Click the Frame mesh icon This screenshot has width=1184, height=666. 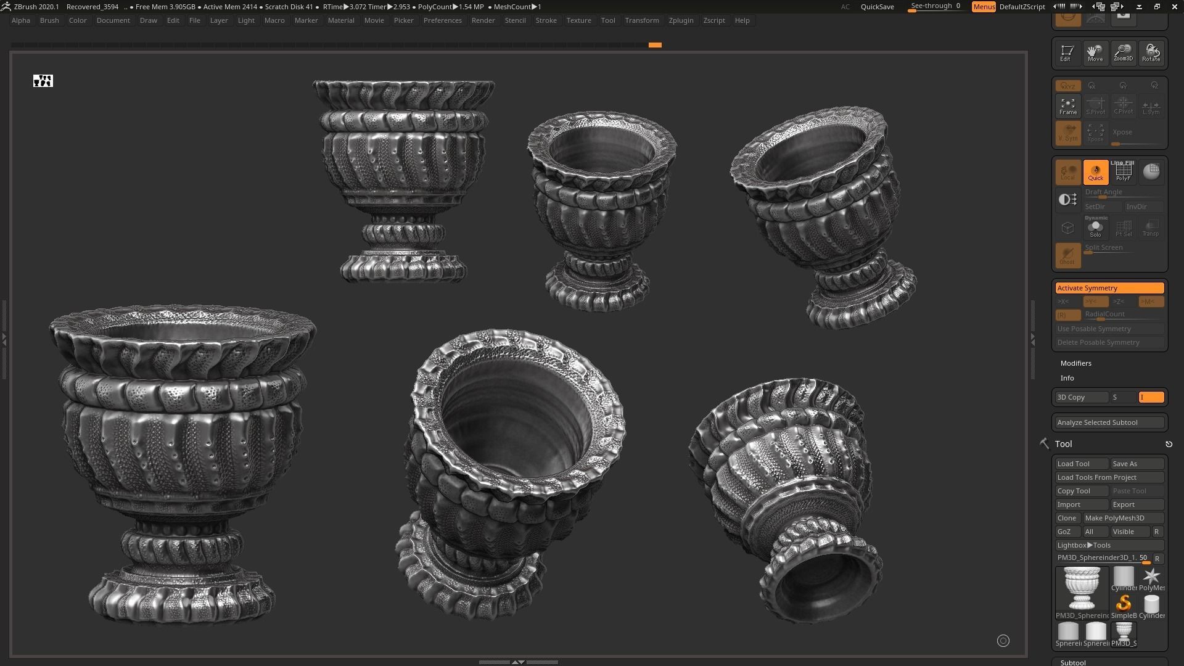click(x=1067, y=106)
